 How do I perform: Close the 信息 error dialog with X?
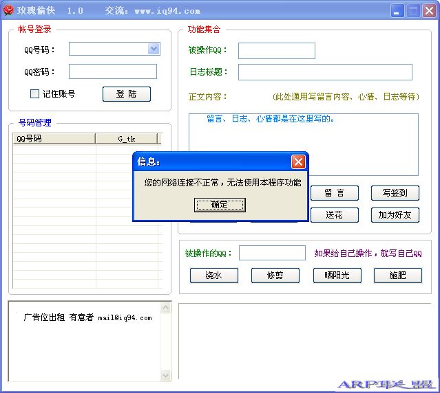[298, 161]
